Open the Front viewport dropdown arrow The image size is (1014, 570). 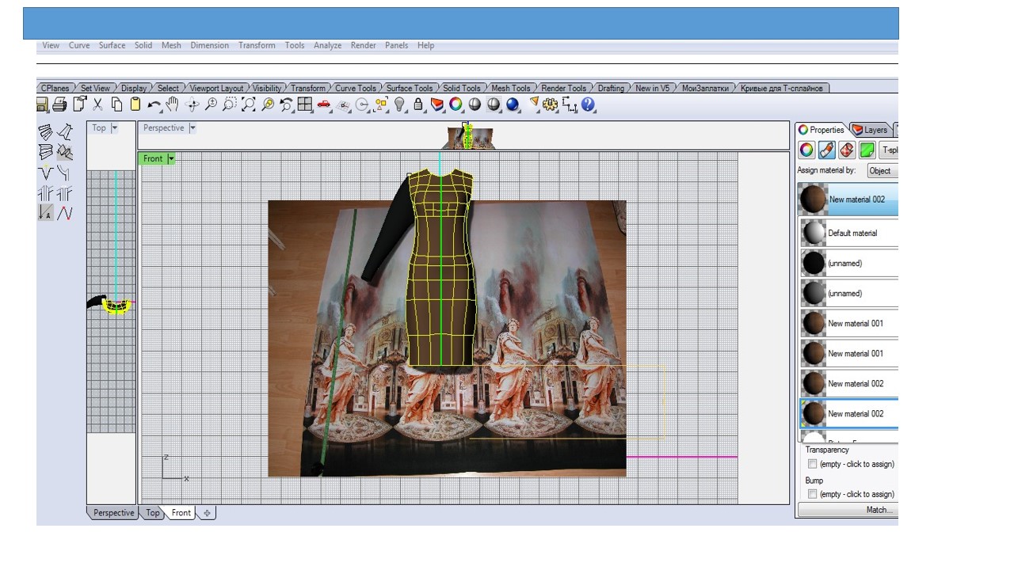click(x=171, y=159)
